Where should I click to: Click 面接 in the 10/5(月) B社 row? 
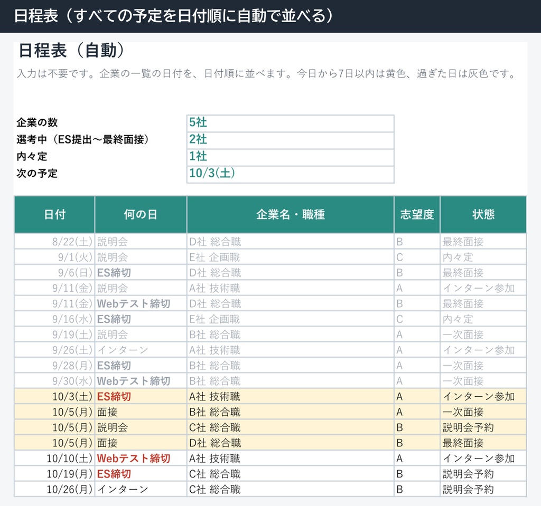[107, 412]
